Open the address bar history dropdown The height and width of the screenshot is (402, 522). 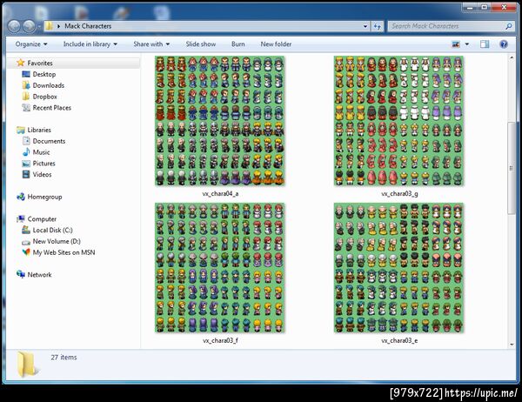(x=365, y=26)
